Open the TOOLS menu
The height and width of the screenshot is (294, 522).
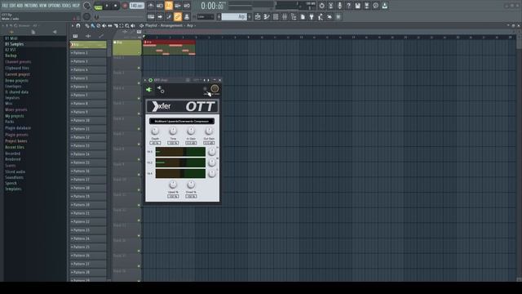(66, 6)
